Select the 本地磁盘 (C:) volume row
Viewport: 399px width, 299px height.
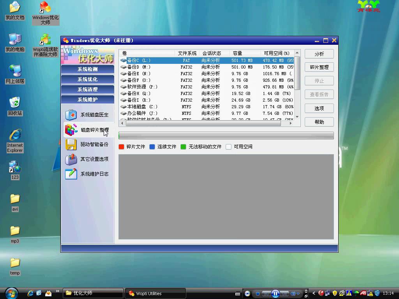[x=207, y=107]
